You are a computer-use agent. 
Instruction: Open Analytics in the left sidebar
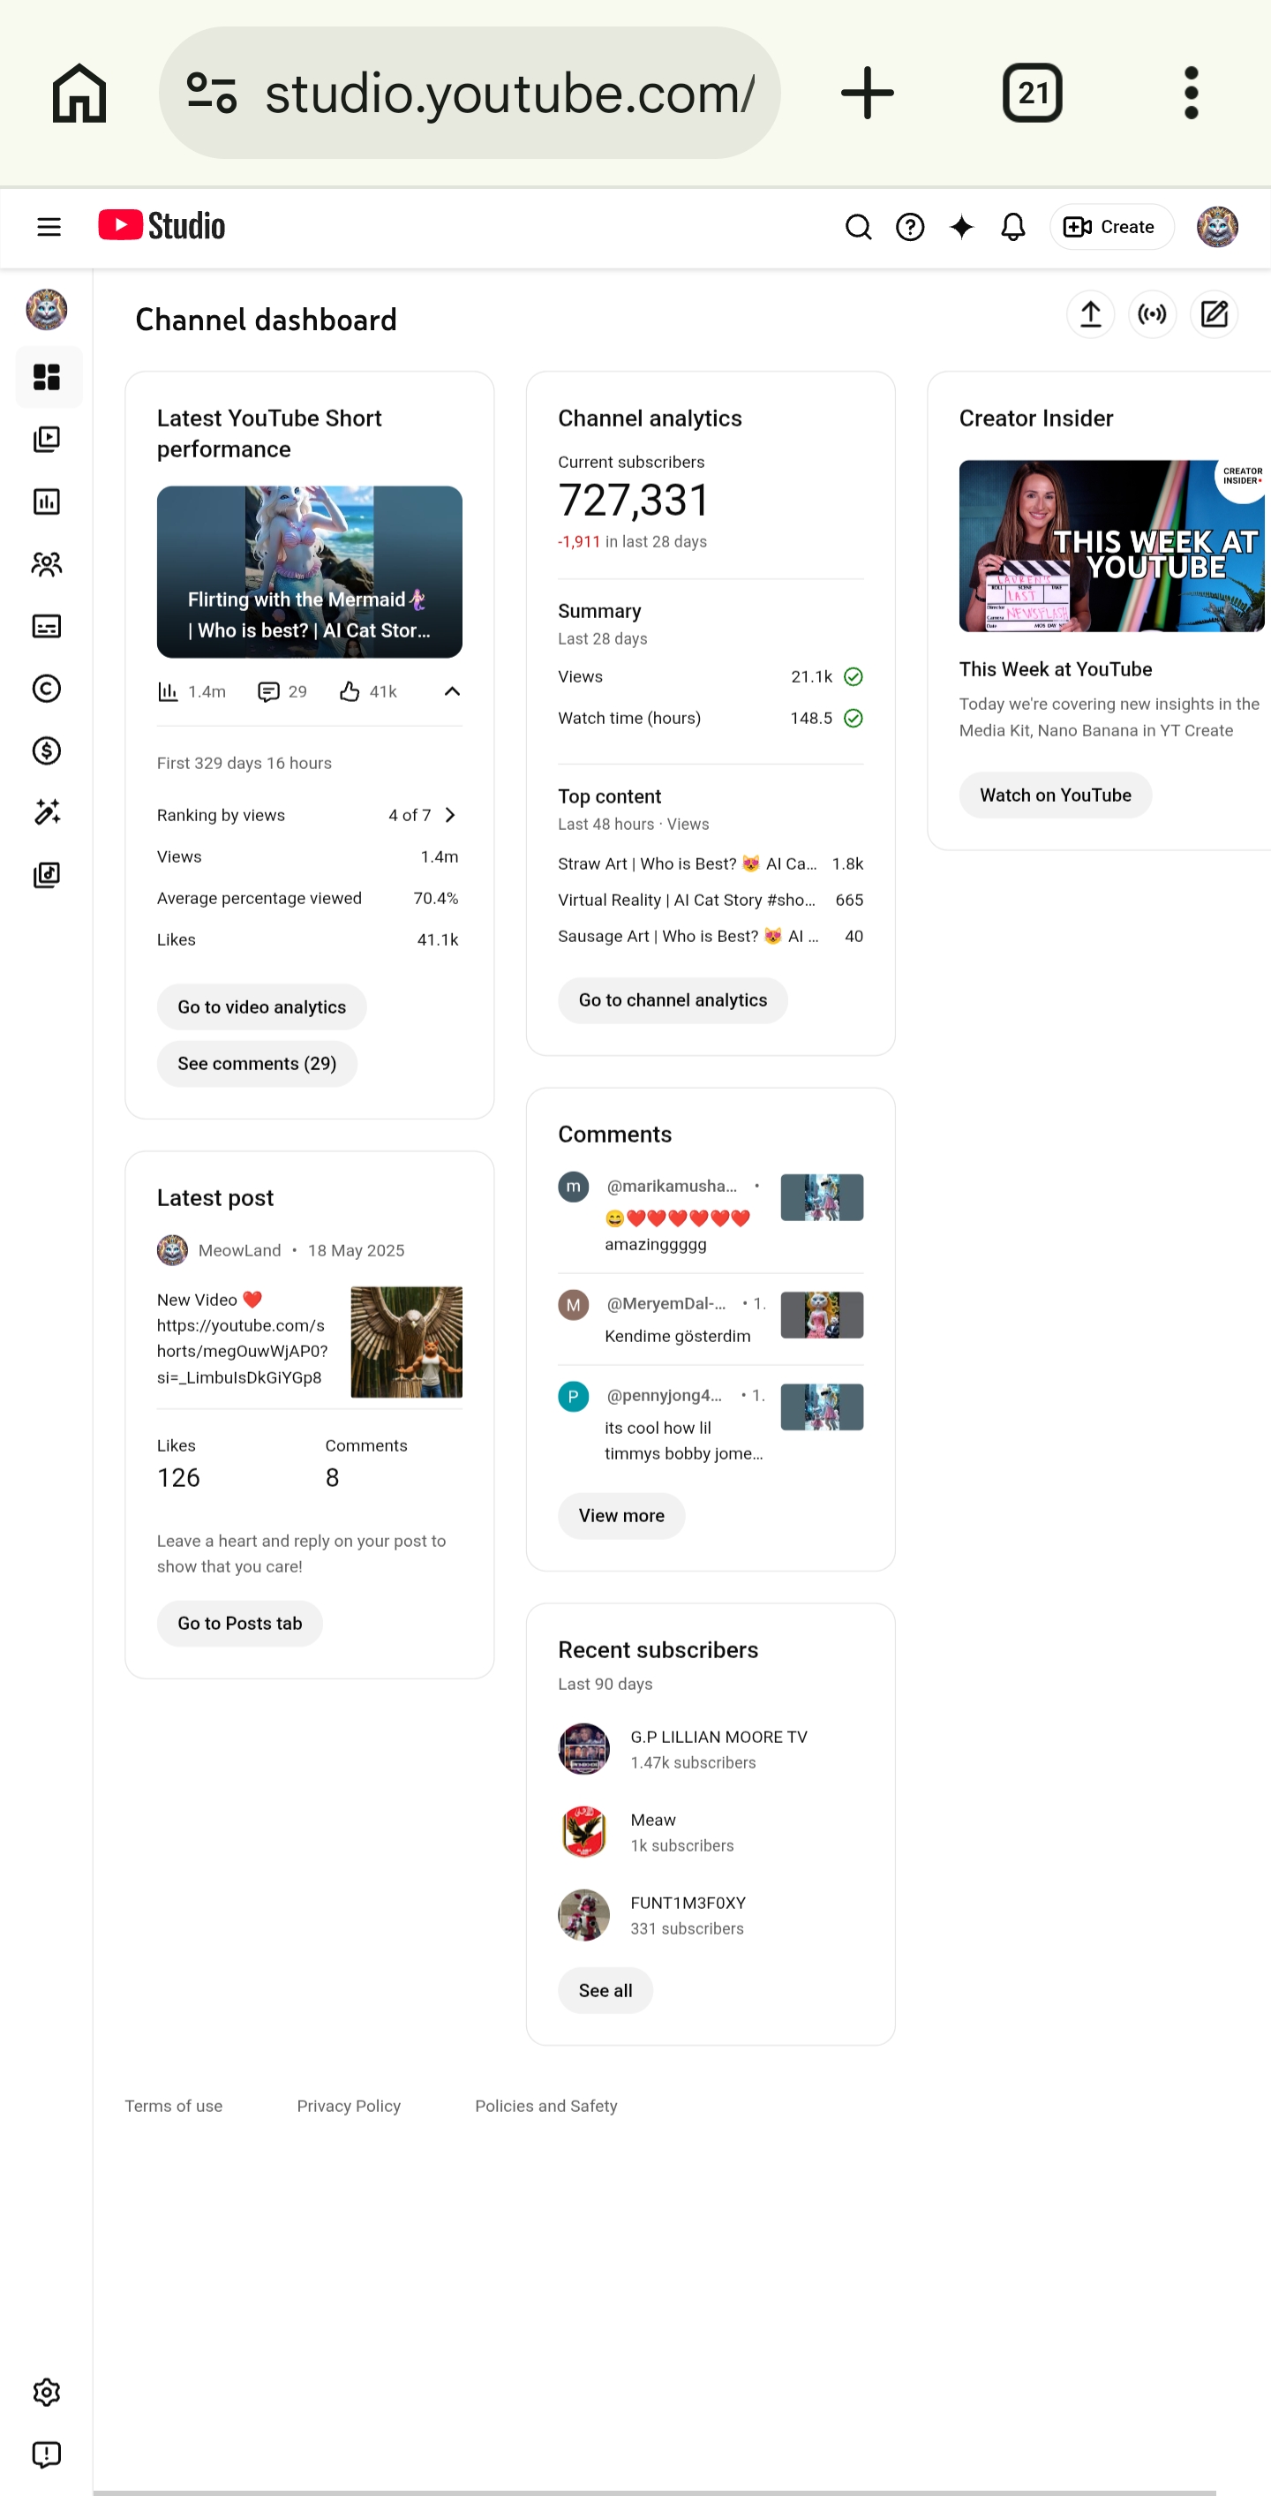click(x=47, y=501)
